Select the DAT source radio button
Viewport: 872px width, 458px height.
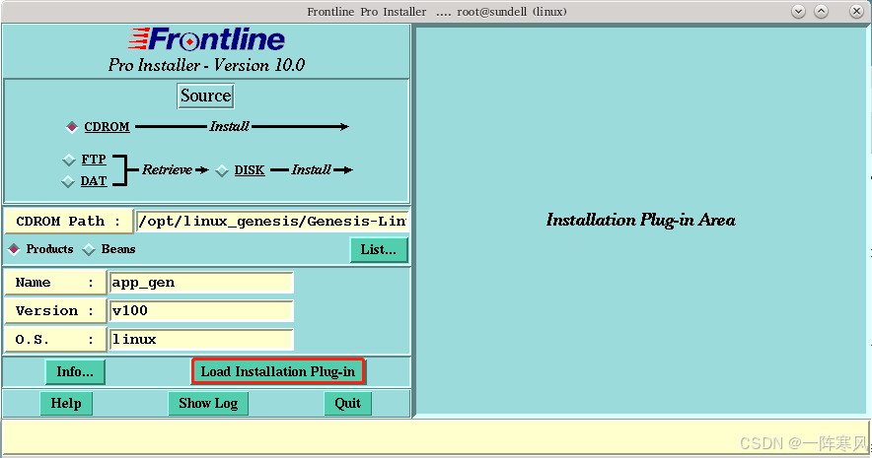pyautogui.click(x=68, y=181)
